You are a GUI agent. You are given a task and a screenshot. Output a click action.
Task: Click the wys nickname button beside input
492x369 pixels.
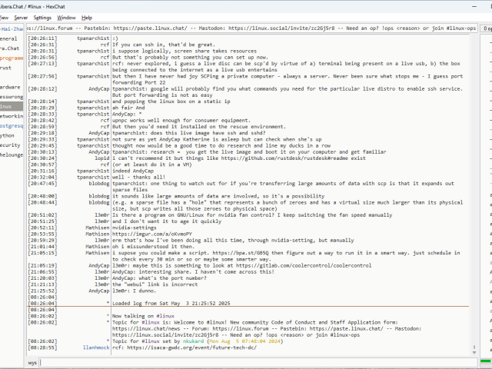[33, 361]
